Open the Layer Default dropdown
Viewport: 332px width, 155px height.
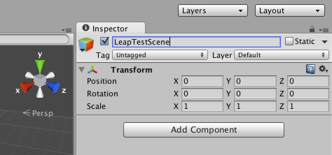click(x=282, y=55)
